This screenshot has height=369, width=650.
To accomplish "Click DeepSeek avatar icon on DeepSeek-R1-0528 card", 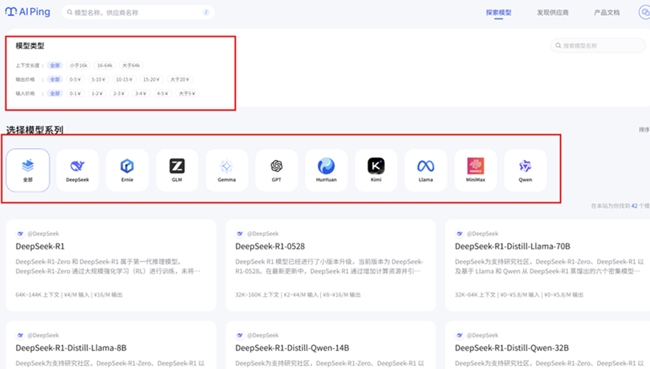I will point(240,234).
